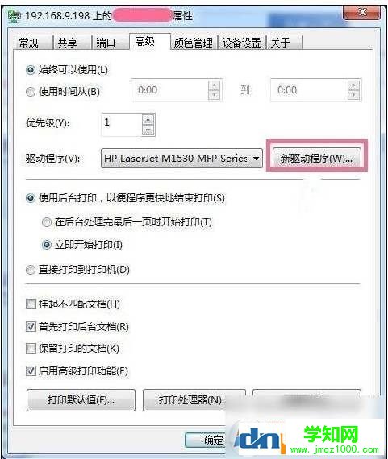Select 直接打印到打印机 radio option
The image size is (388, 459).
(x=31, y=270)
